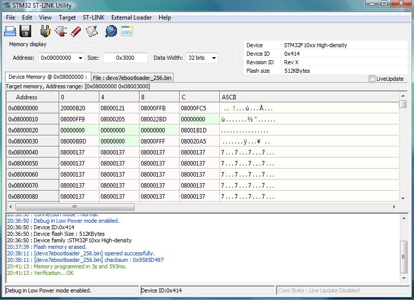Screen dimensions: 414x300
Task: Click the column header labeled 4
Action: coord(119,97)
